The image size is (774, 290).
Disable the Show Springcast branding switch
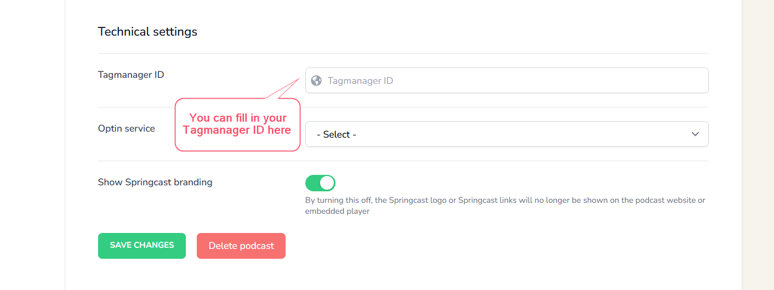coord(320,183)
